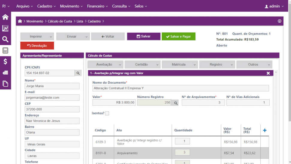This screenshot has width=291, height=164.
Task: Click the info icon in breadcrumb bar
Action: click(279, 21)
